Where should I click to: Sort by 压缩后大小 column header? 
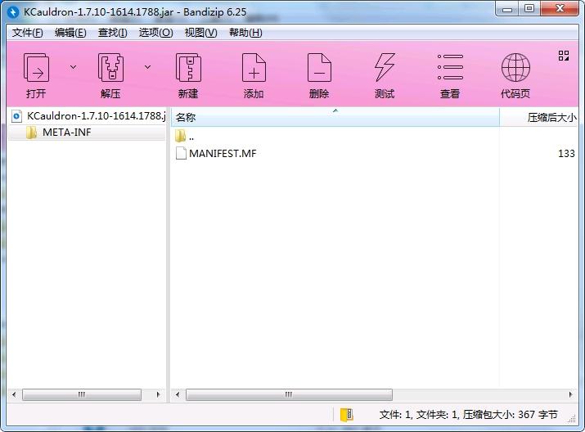539,117
